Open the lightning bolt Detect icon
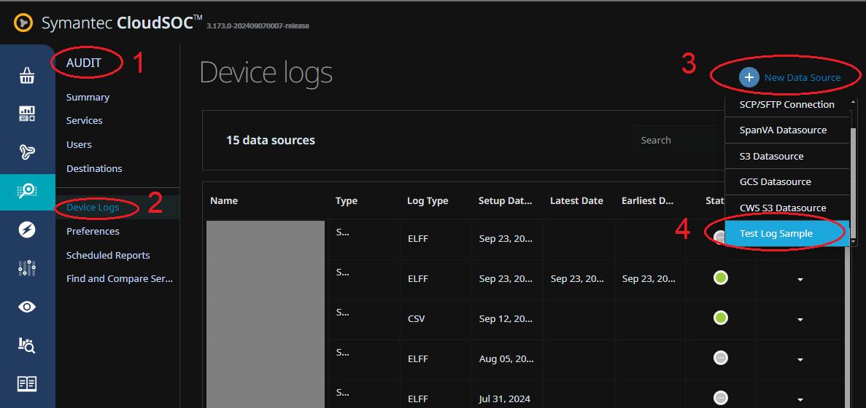The height and width of the screenshot is (408, 866). point(27,229)
